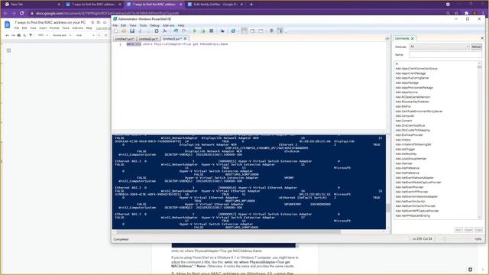Screen dimensions: 489x275
Task: Click the Name input field in Commands pane
Action: (445, 55)
